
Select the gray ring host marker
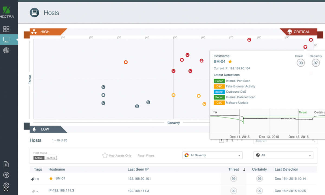point(103,95)
